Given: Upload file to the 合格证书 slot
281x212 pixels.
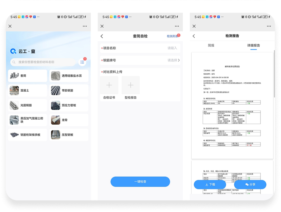Looking at the screenshot, I should pyautogui.click(x=109, y=85).
